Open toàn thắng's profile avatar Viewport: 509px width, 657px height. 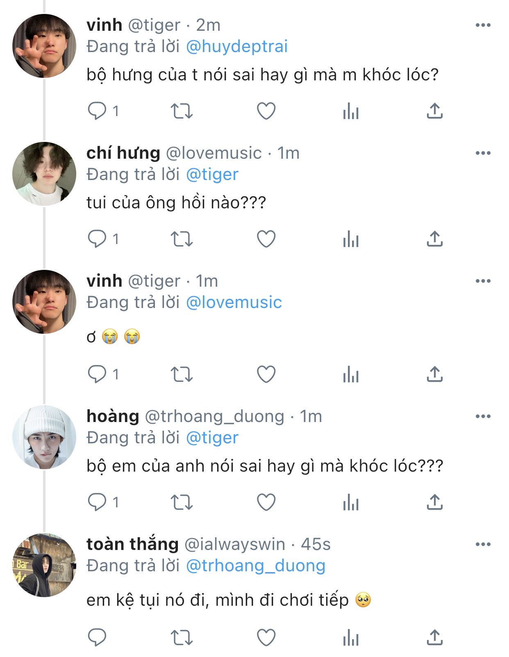44,565
